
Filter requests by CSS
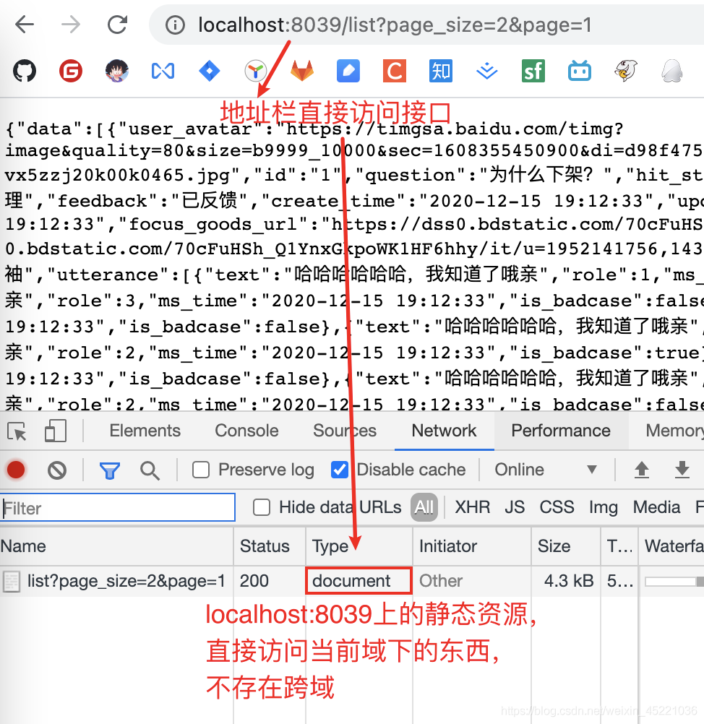pyautogui.click(x=557, y=507)
